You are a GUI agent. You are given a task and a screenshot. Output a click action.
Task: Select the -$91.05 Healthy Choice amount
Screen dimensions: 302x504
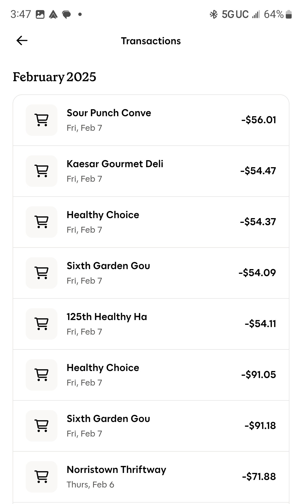click(258, 375)
